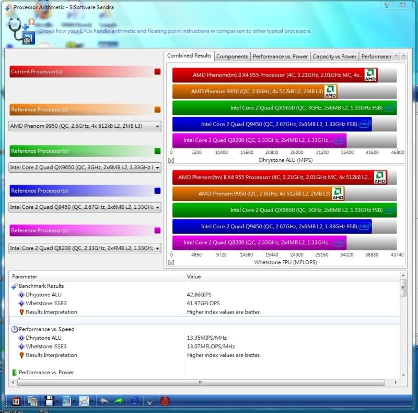Click AMD logo on Phenom 9950 Dhrystone bar
The width and height of the screenshot is (418, 413).
(x=330, y=92)
